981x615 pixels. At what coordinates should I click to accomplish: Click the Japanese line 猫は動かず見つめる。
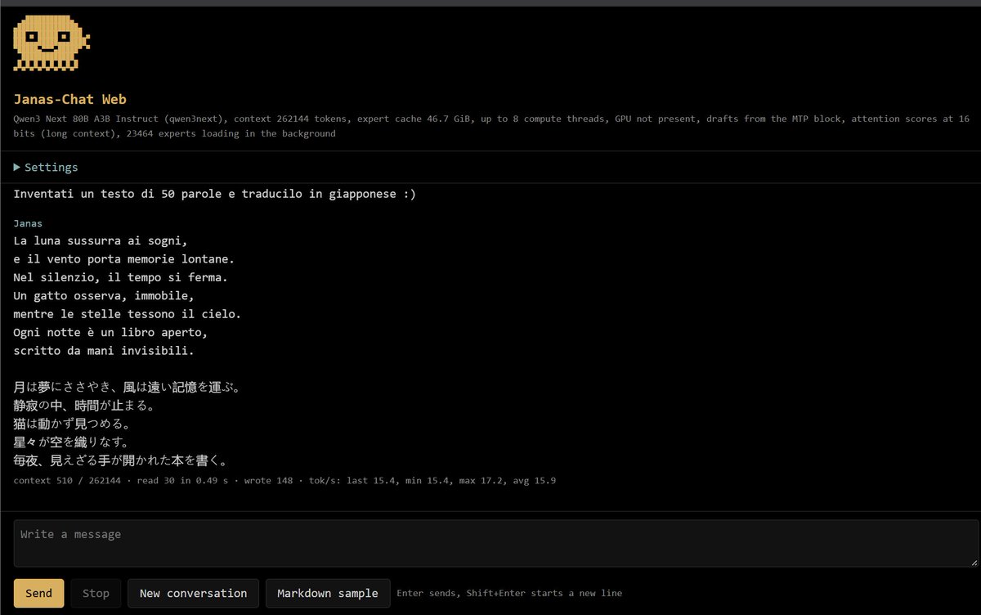(72, 424)
